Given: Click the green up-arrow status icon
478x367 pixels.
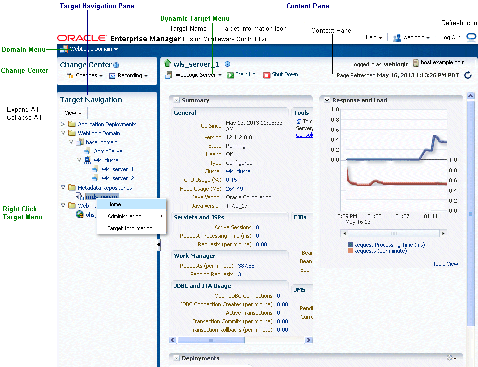Looking at the screenshot, I should pos(167,63).
